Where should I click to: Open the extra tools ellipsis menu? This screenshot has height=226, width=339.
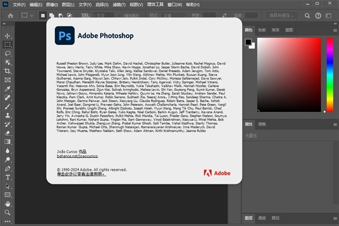[x=7, y=221]
